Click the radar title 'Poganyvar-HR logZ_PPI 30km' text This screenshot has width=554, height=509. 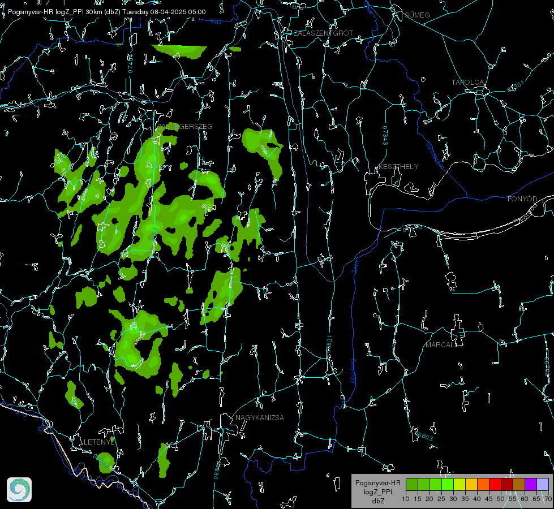tap(55, 12)
